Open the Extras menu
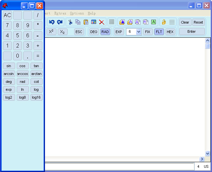The width and height of the screenshot is (212, 172). (x=60, y=13)
